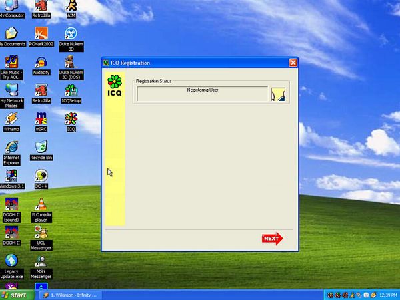The image size is (400, 300).
Task: Open the Windows start menu
Action: pos(17,295)
